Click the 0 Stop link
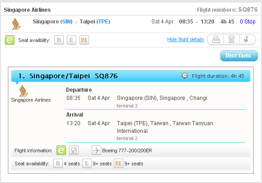Image resolution: width=262 pixels, height=183 pixels. (x=248, y=22)
